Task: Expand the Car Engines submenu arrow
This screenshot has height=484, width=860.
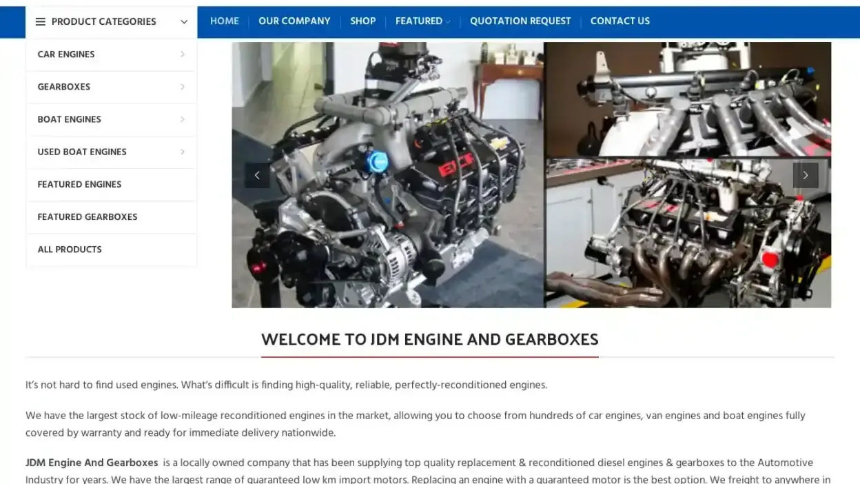Action: (x=183, y=54)
